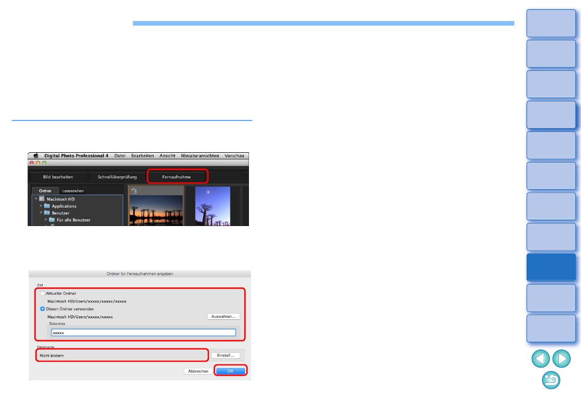This screenshot has width=581, height=410.
Task: Click Abbrechen in the dialog
Action: point(198,371)
